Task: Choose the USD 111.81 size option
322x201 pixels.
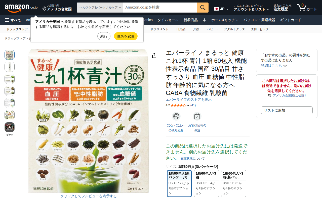Action: [x=234, y=184]
